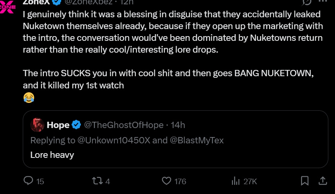
Task: Click ZoneX's blue verified badge
Action: (x=57, y=2)
